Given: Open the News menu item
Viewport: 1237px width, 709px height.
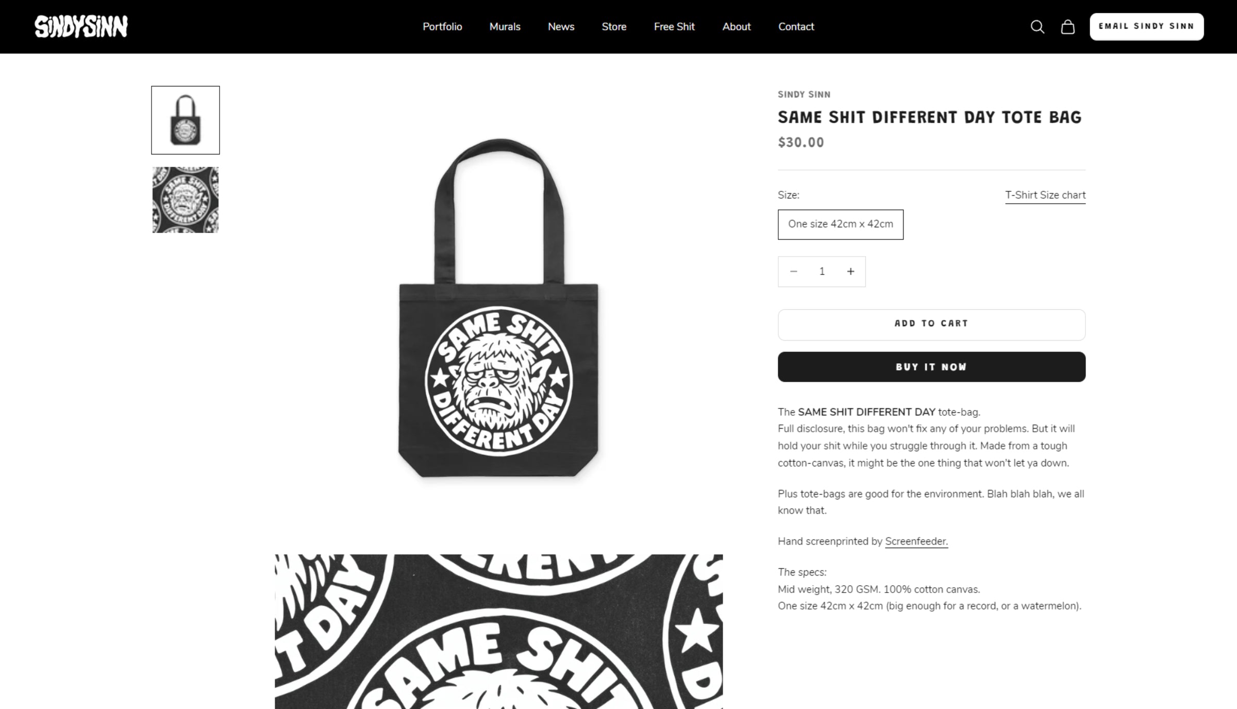Looking at the screenshot, I should coord(561,27).
